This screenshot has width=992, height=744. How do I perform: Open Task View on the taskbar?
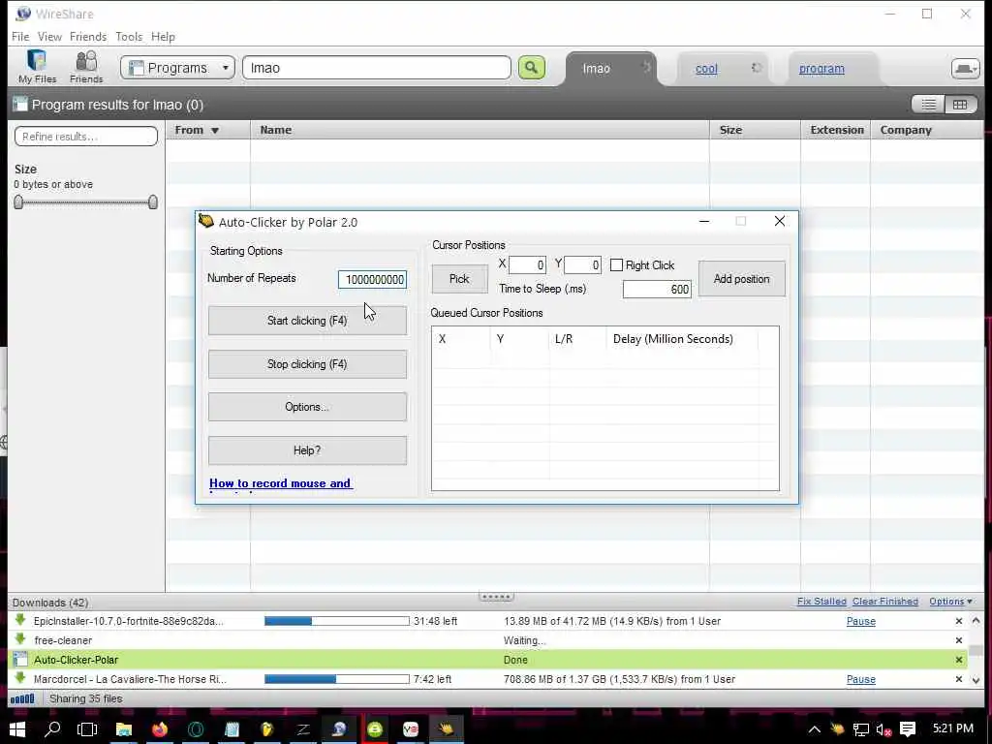[87, 729]
